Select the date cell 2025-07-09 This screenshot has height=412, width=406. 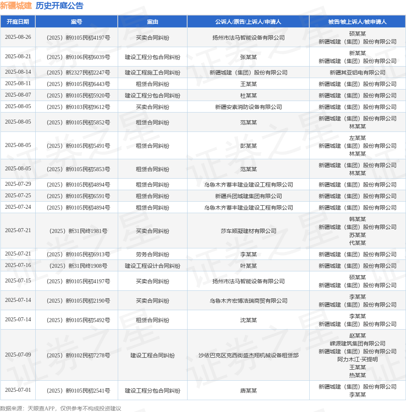coord(18,355)
